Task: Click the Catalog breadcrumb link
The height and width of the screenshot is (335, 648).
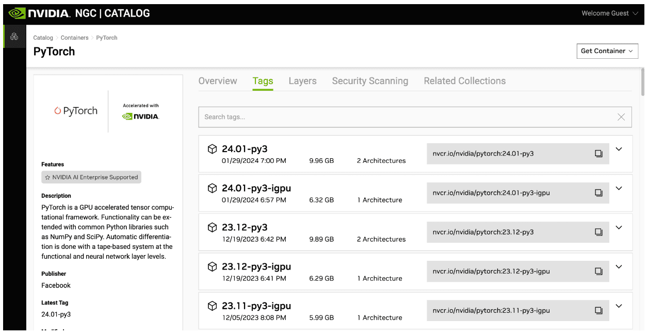Action: pyautogui.click(x=43, y=38)
